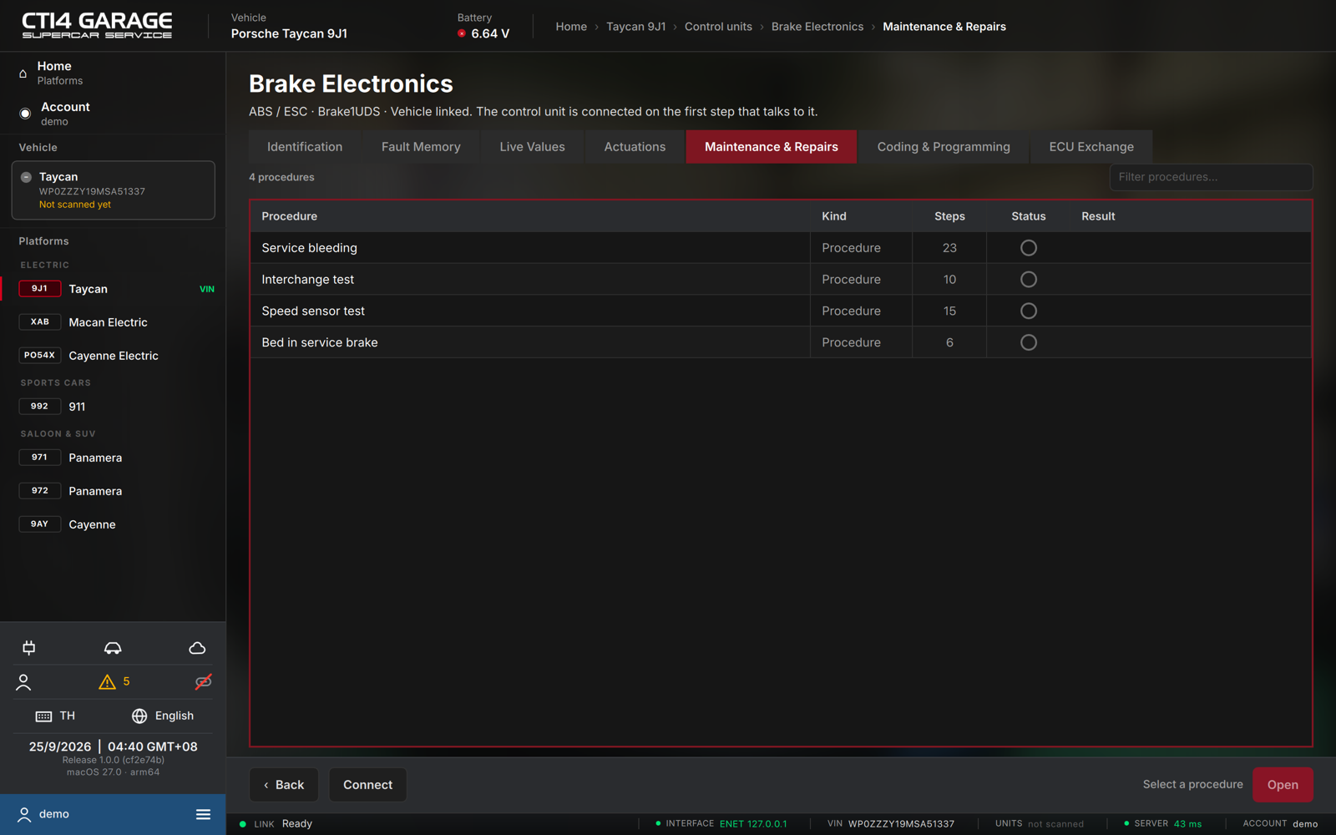Go to Home in the breadcrumb
The image size is (1336, 835).
571,27
